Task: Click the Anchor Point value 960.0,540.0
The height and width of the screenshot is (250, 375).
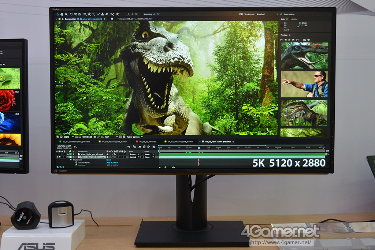Action: click(x=112, y=163)
